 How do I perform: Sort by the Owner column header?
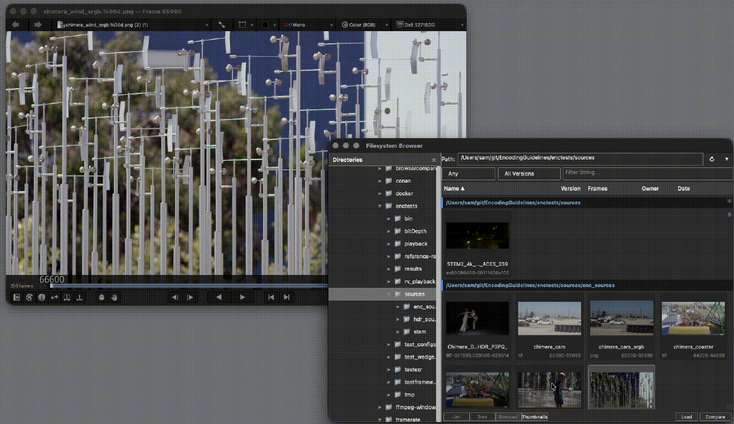pyautogui.click(x=650, y=189)
